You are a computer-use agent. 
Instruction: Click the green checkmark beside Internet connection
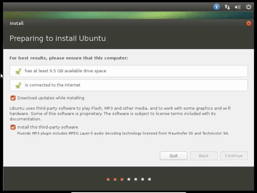(18, 85)
